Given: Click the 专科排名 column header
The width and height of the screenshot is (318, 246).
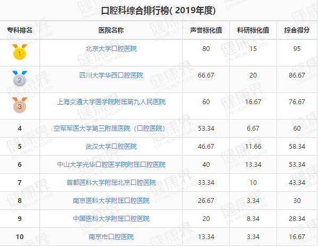Looking at the screenshot, I should [20, 30].
